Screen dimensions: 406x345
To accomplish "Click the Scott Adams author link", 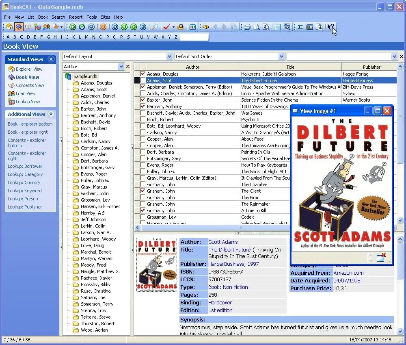I will 223,242.
